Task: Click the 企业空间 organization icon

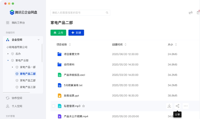Action: [x=8, y=40]
